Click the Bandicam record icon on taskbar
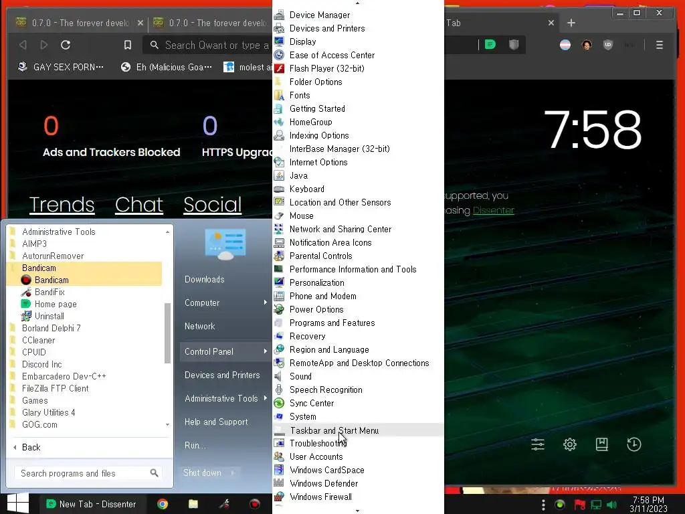This screenshot has height=514, width=685. pyautogui.click(x=255, y=504)
